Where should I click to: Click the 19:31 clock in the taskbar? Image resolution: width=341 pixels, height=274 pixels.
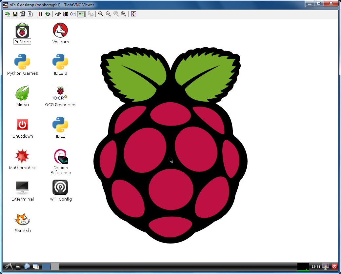pyautogui.click(x=316, y=267)
